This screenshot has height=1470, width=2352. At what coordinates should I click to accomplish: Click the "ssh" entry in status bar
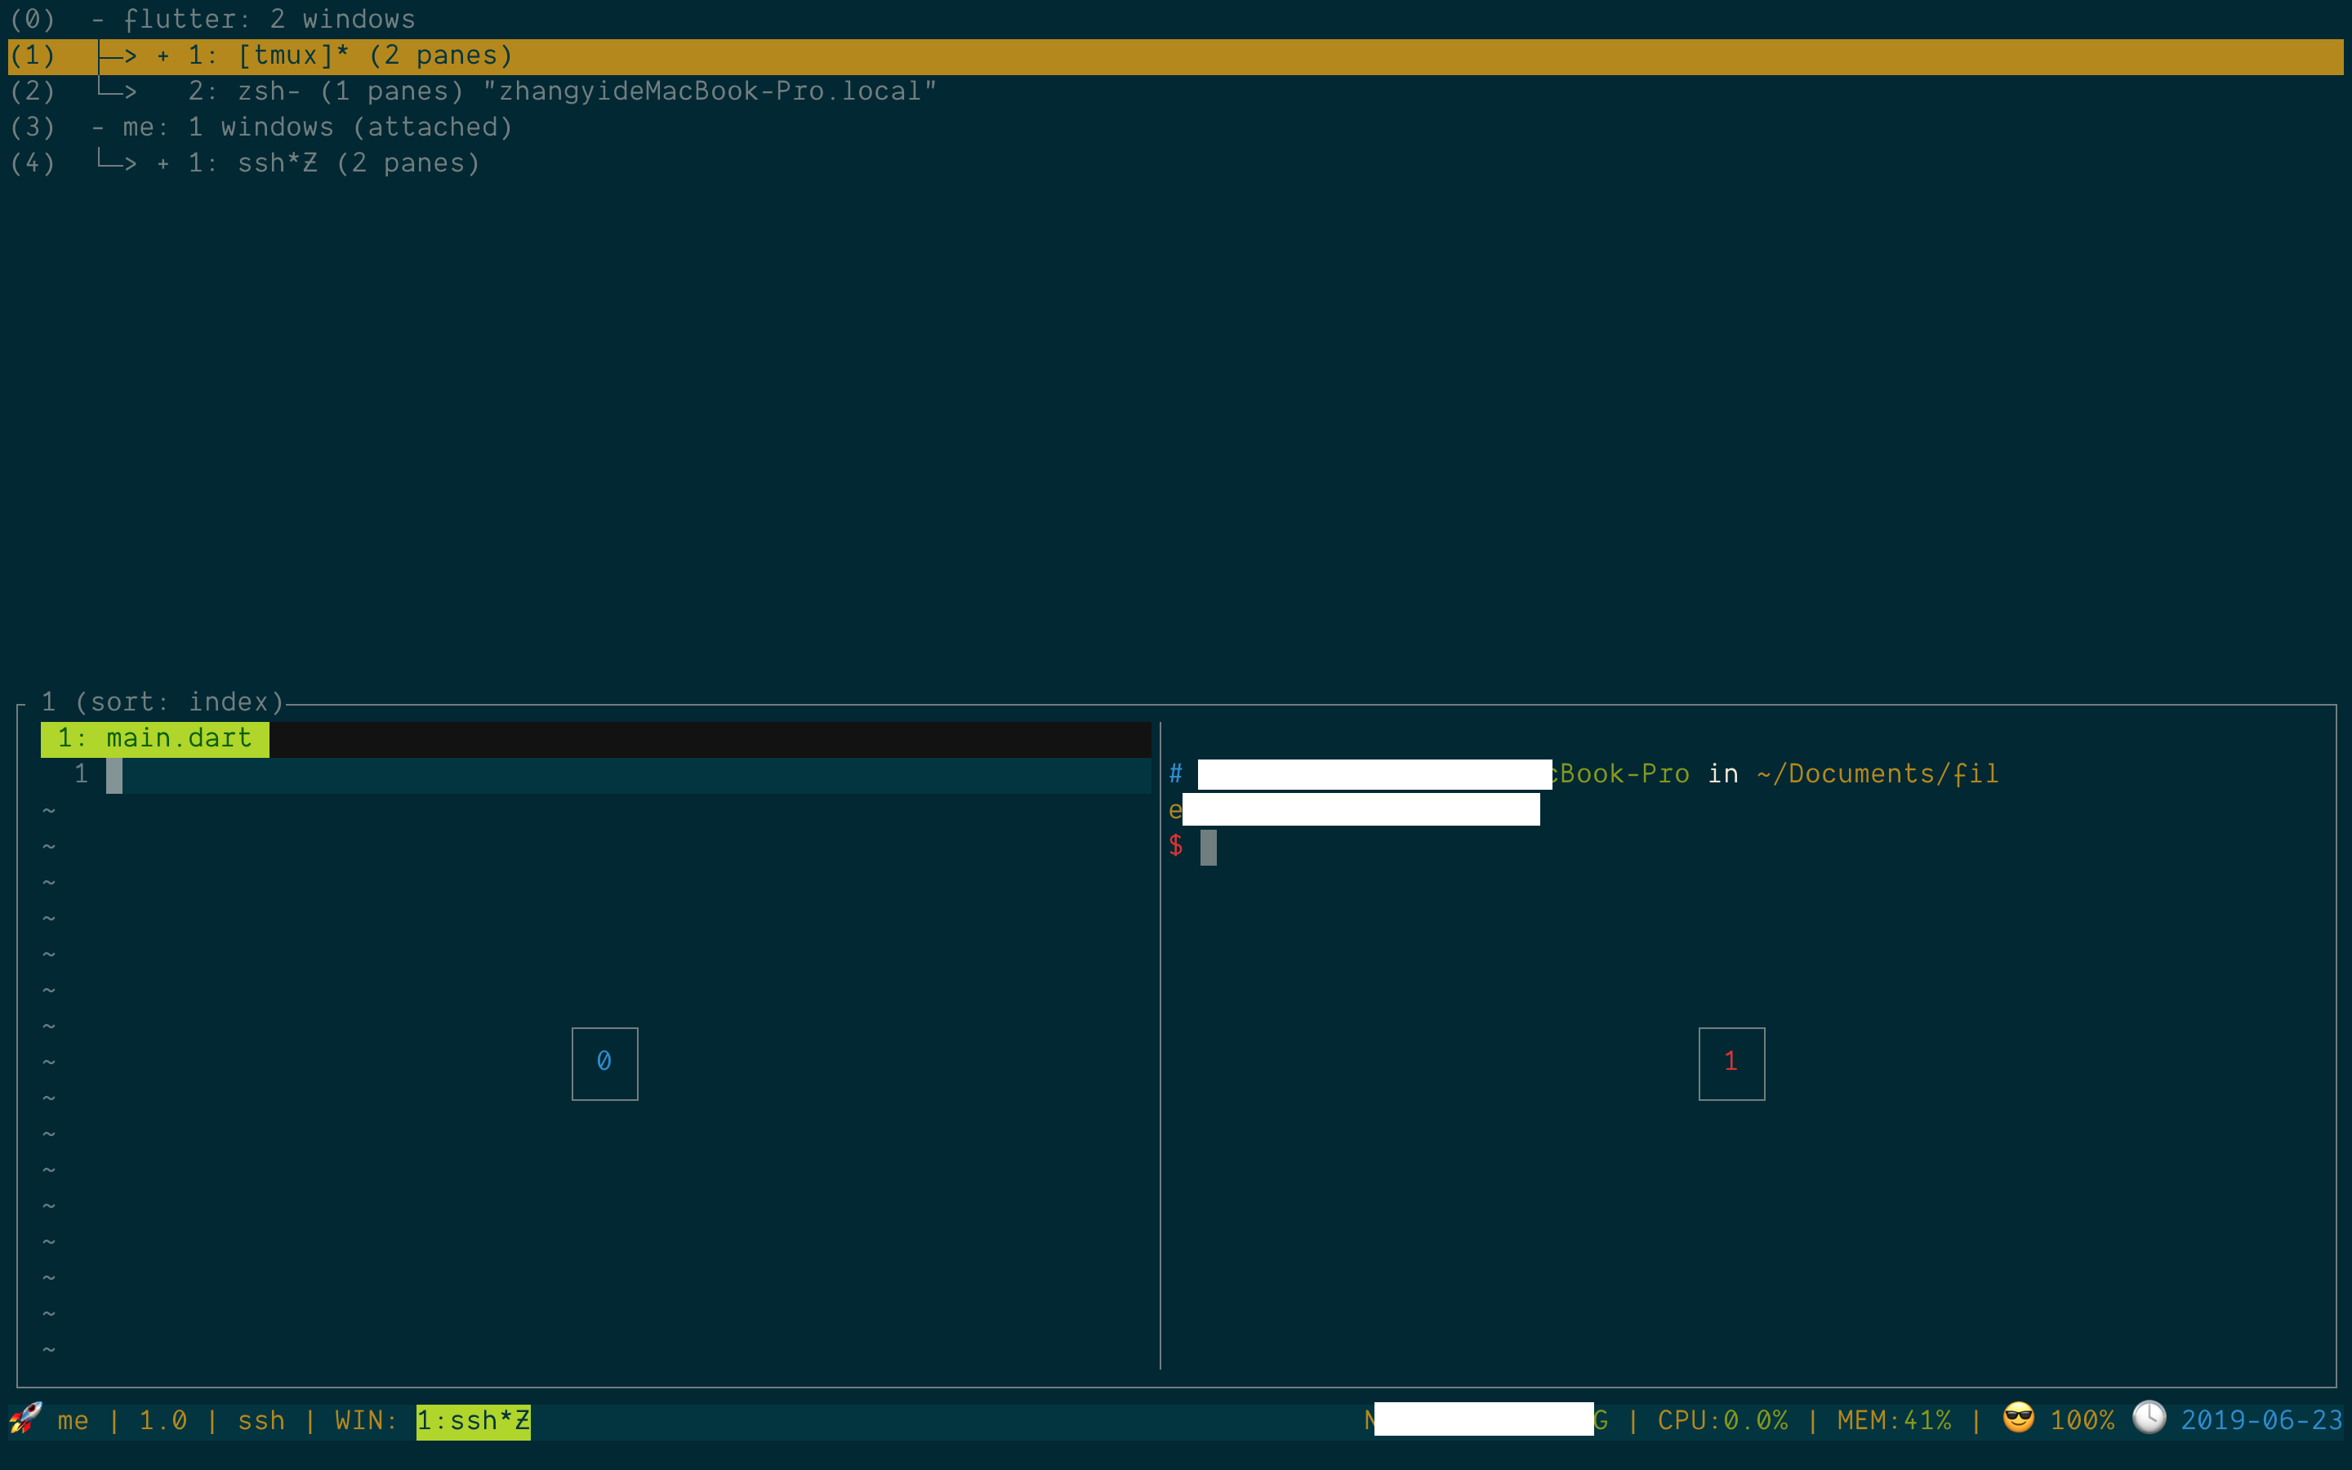[x=261, y=1421]
